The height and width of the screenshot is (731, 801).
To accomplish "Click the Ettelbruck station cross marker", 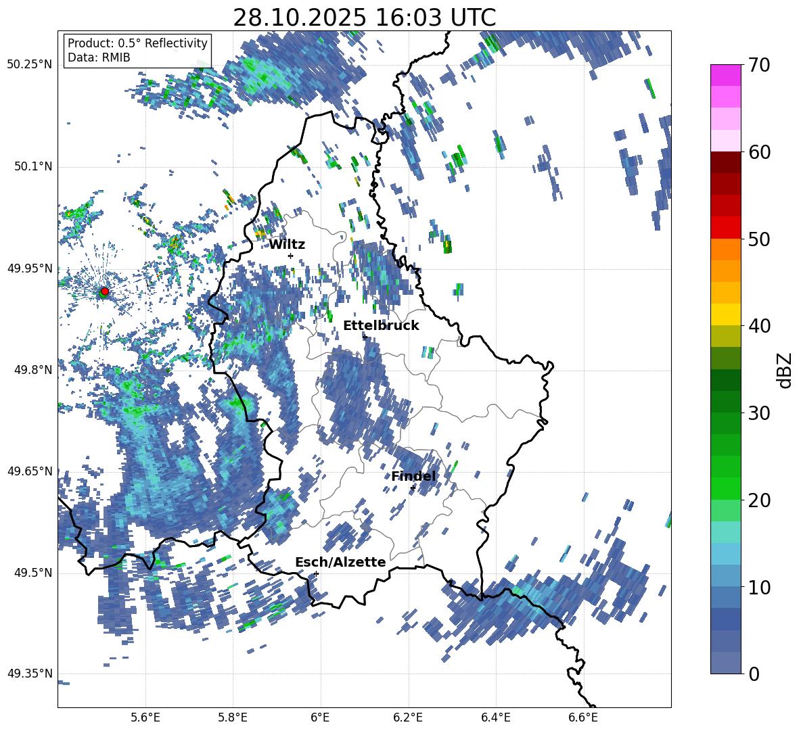I will pyautogui.click(x=364, y=337).
